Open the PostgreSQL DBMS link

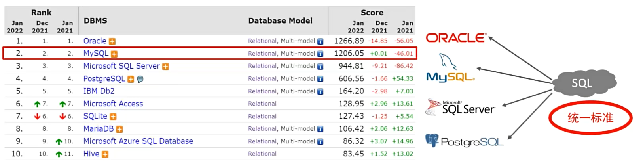[x=104, y=79]
